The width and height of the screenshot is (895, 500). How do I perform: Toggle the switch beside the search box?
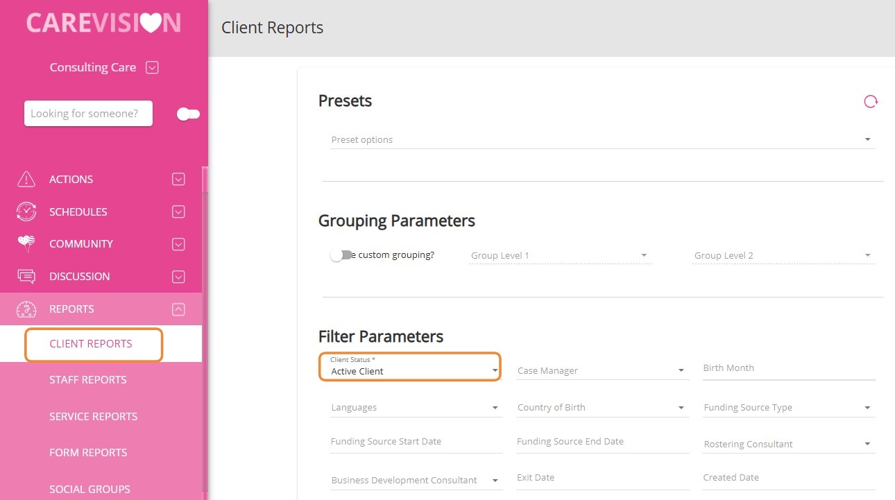click(x=188, y=114)
